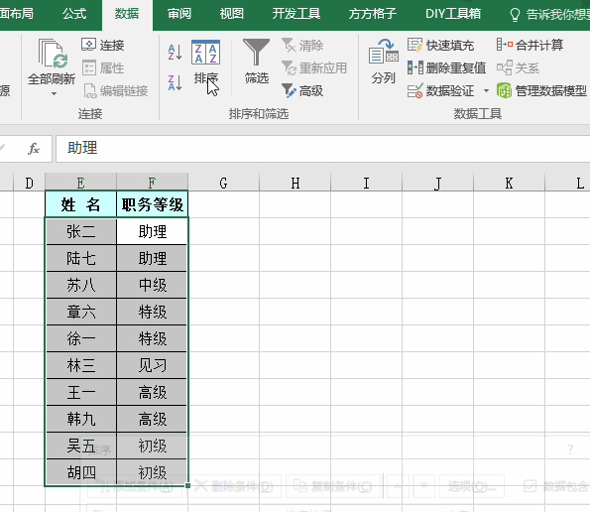Screen dimensions: 590x512
Task: Click 重新应用 reapply filter
Action: pyautogui.click(x=314, y=68)
